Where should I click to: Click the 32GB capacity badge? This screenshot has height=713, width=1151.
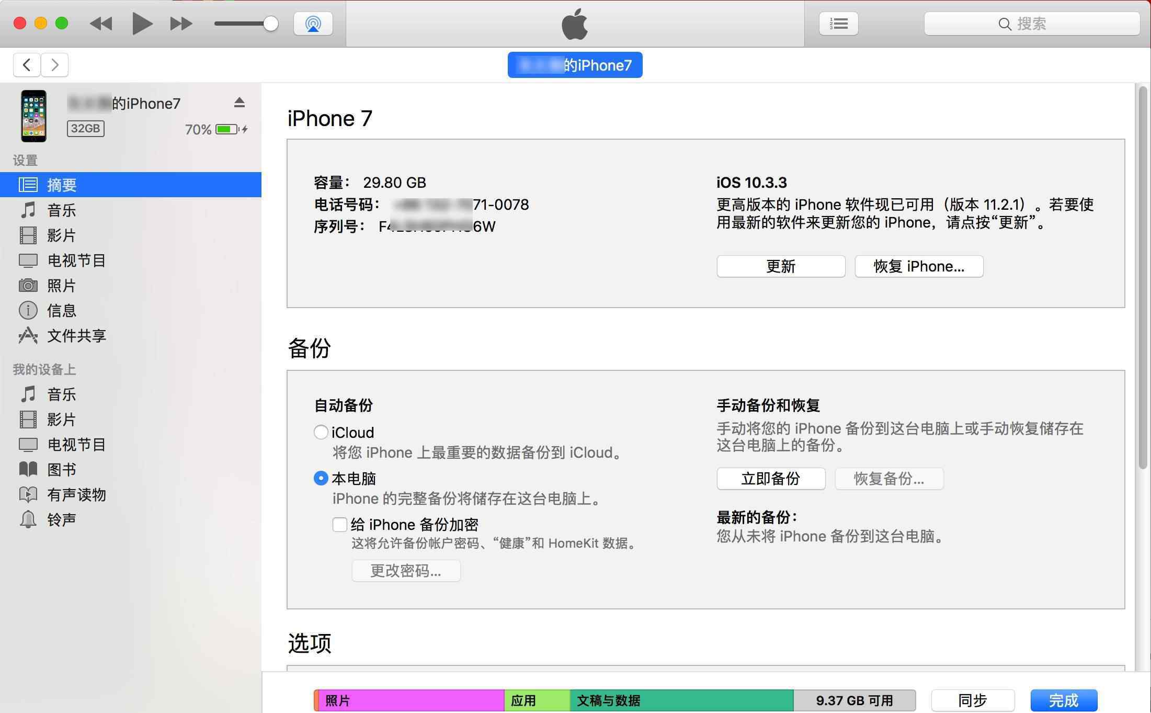point(85,129)
